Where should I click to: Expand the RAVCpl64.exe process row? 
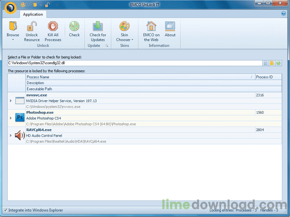[x=10, y=135]
